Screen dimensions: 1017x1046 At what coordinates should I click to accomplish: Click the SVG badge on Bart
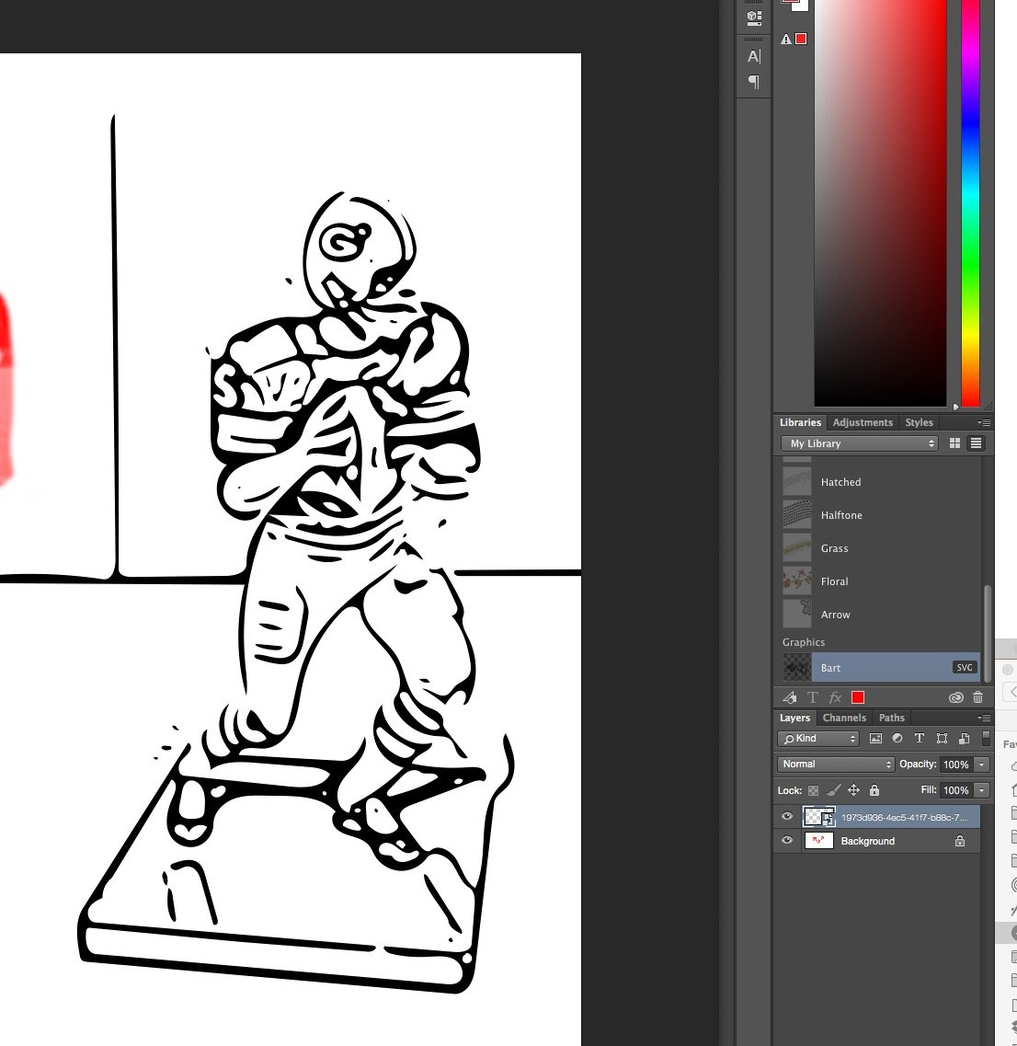coord(965,668)
